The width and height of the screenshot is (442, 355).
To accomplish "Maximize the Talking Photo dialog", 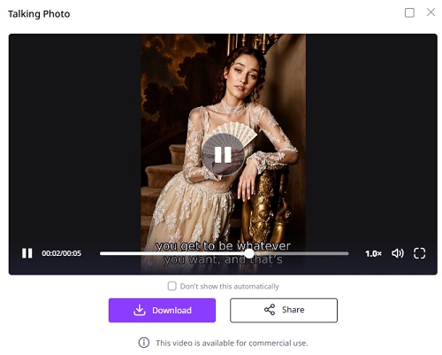I will click(x=409, y=12).
